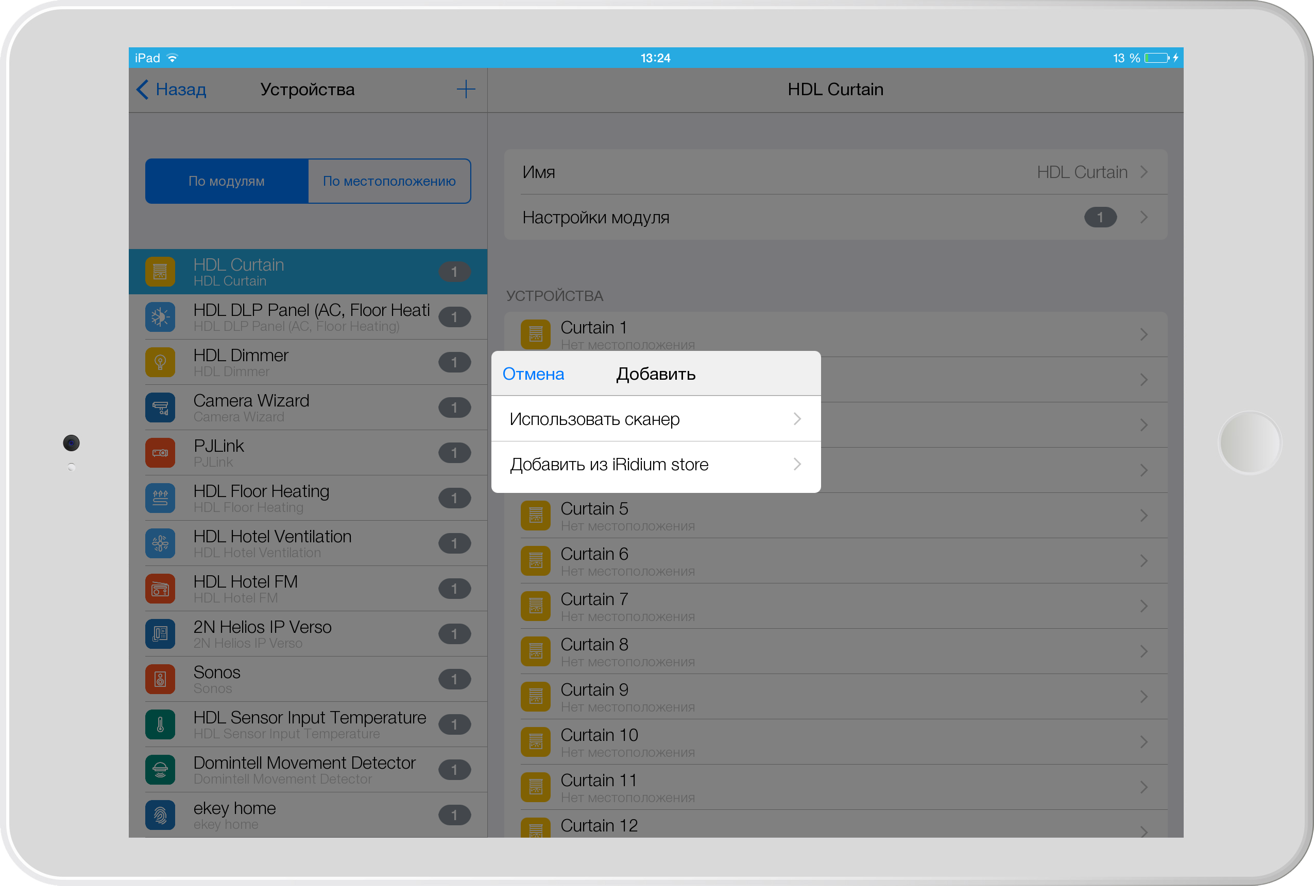Select Использовать сканер option
The image size is (1314, 886).
tap(656, 419)
